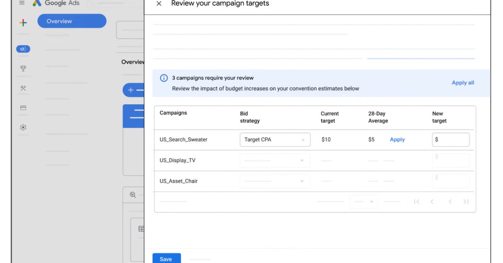This screenshot has width=503, height=263.
Task: Select the Overview sidebar item
Action: point(72,21)
